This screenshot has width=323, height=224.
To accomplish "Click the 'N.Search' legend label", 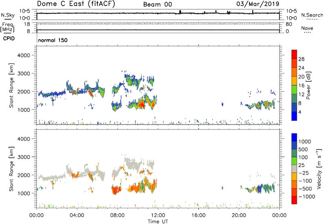I will [x=312, y=15].
